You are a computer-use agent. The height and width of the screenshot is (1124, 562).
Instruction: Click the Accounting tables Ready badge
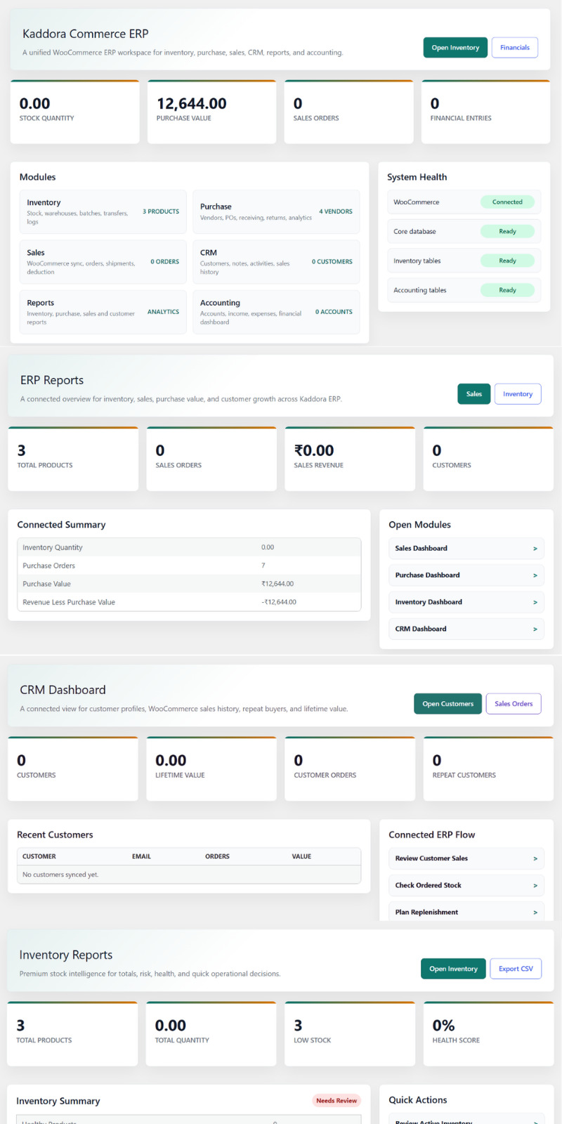point(507,290)
